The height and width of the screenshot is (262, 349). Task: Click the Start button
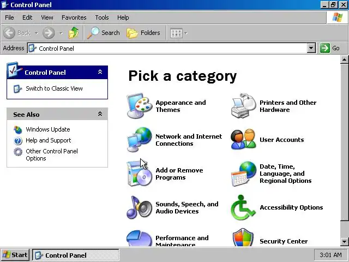(x=15, y=255)
